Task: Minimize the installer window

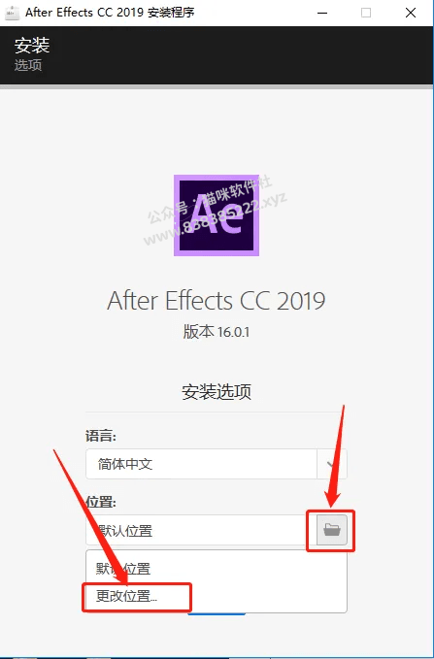Action: pos(322,13)
